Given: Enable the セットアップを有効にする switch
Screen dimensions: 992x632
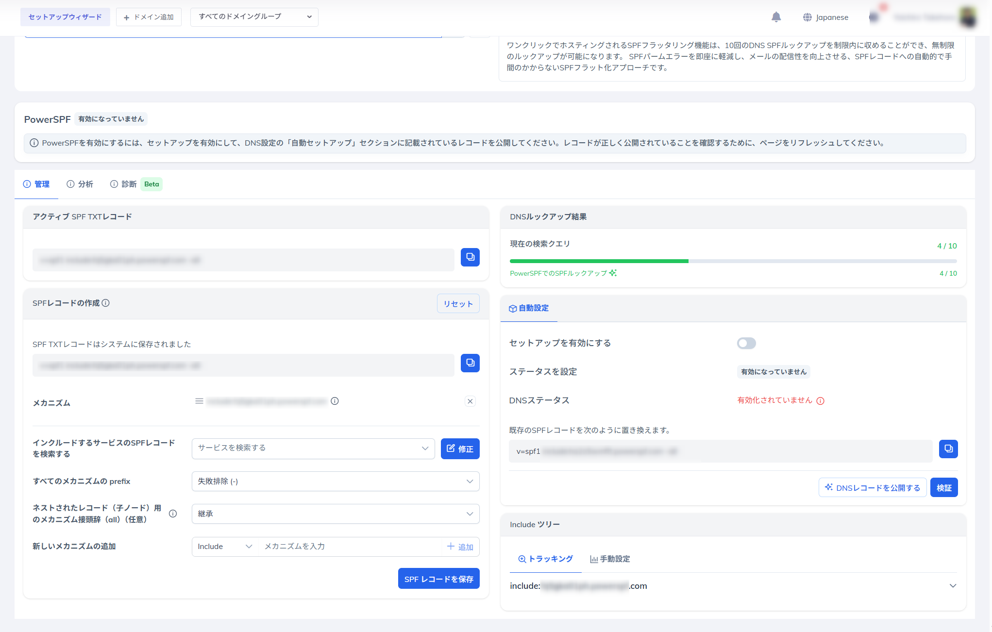Looking at the screenshot, I should [x=746, y=343].
